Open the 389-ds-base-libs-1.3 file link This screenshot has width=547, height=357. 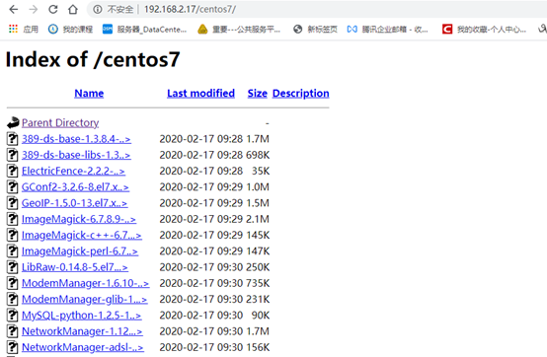(76, 155)
